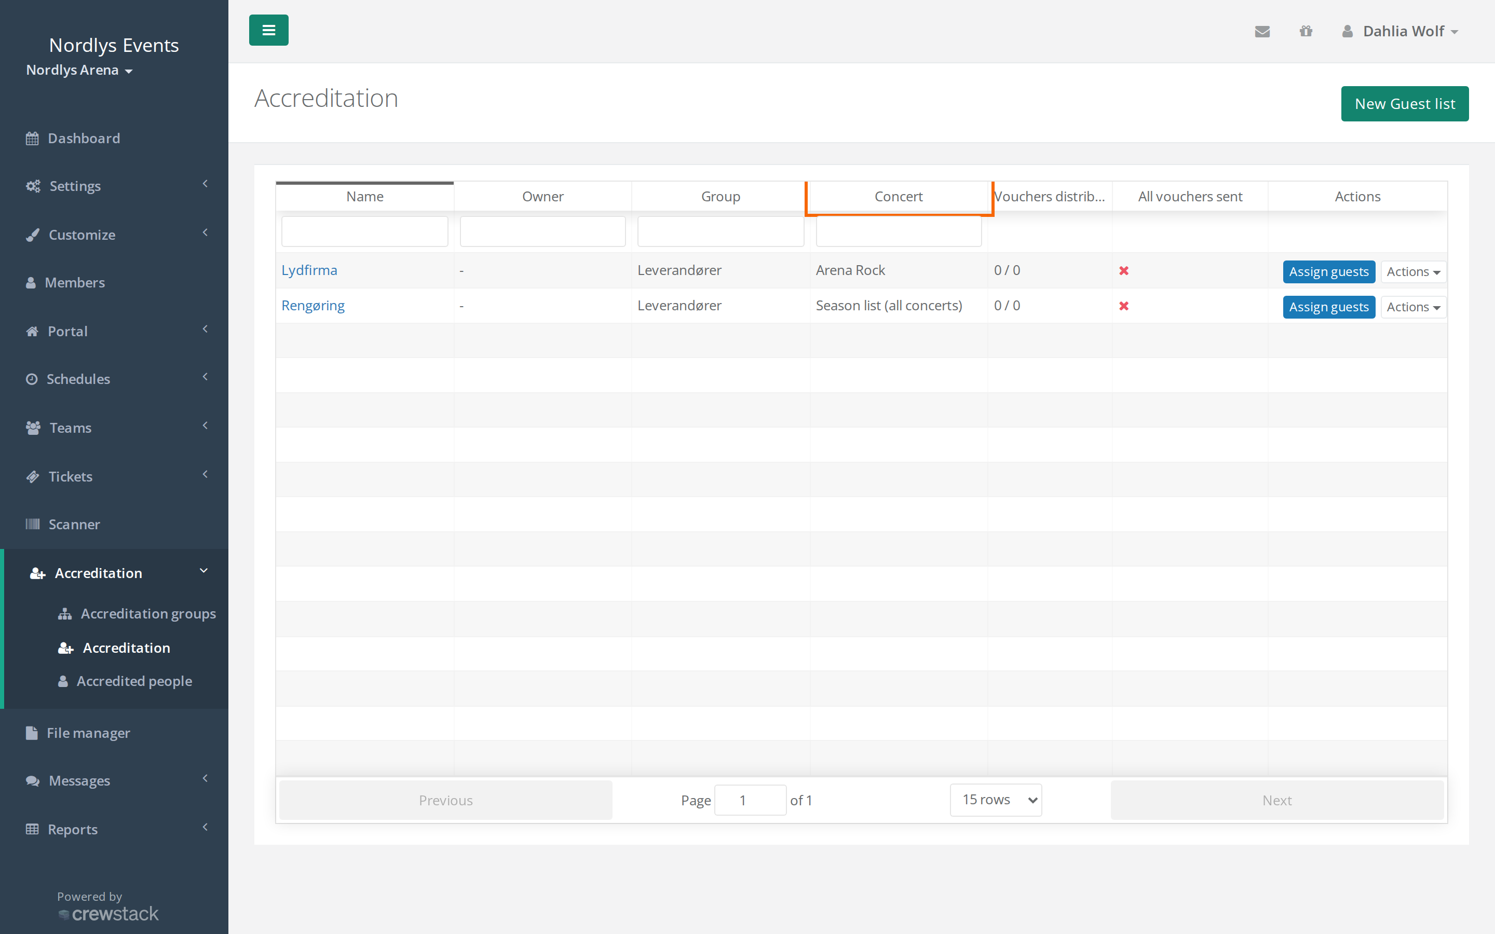Image resolution: width=1495 pixels, height=934 pixels.
Task: Click the Customize brush icon in the sidebar
Action: click(x=33, y=235)
